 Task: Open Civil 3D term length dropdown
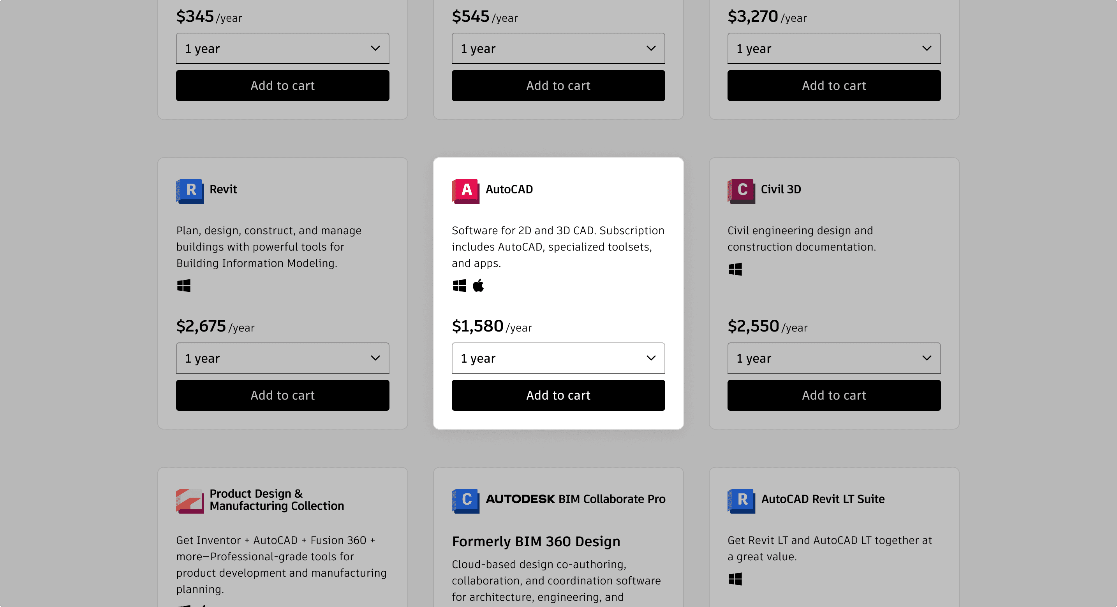pos(834,358)
